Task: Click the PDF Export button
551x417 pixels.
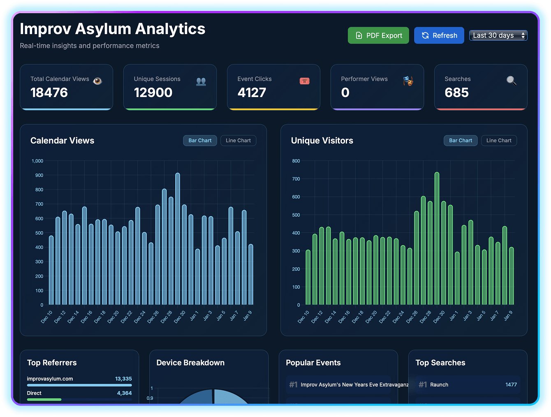Action: point(378,35)
